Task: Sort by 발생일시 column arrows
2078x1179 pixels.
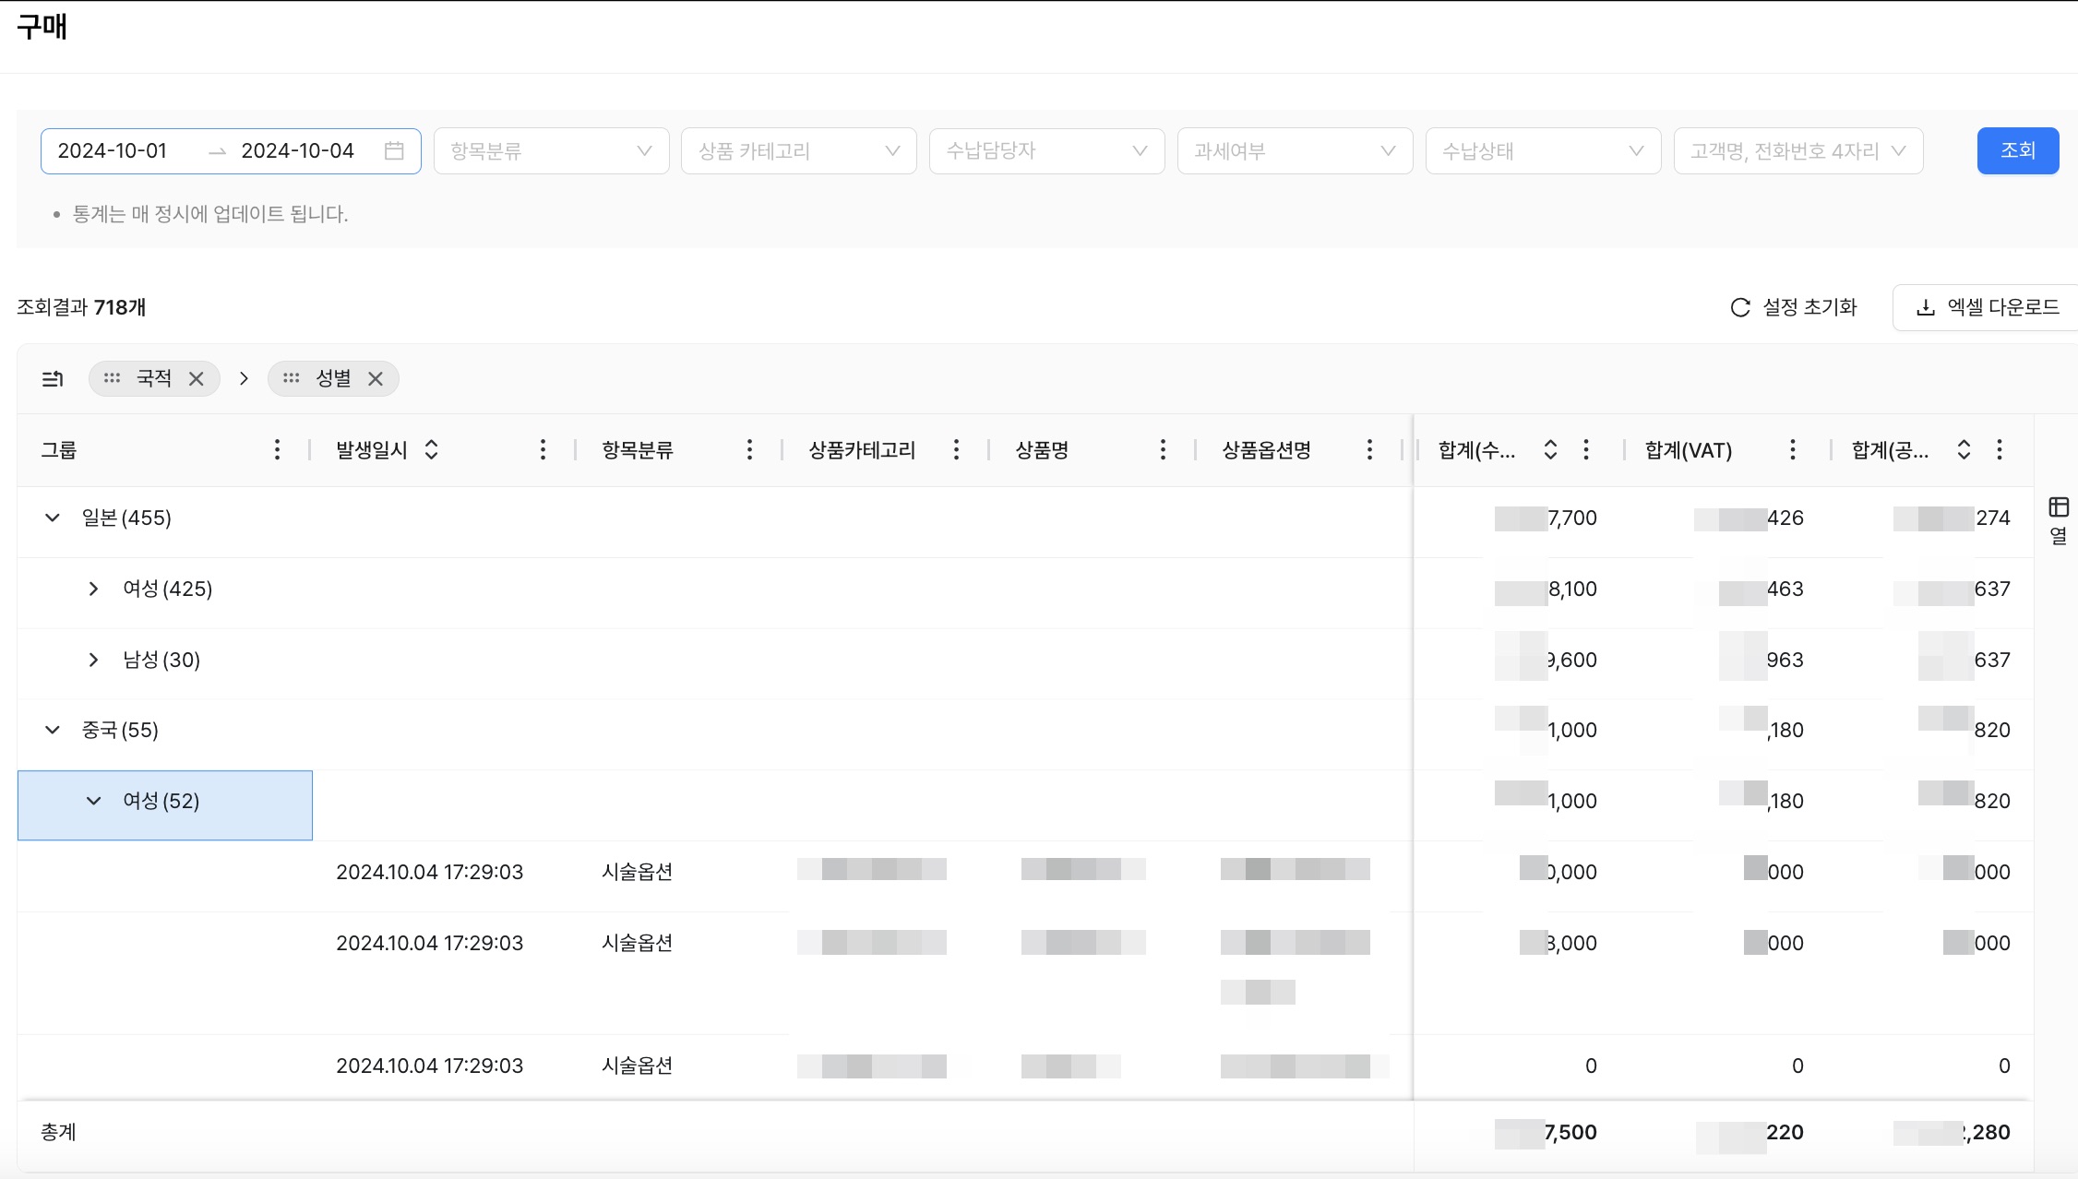Action: pyautogui.click(x=431, y=449)
